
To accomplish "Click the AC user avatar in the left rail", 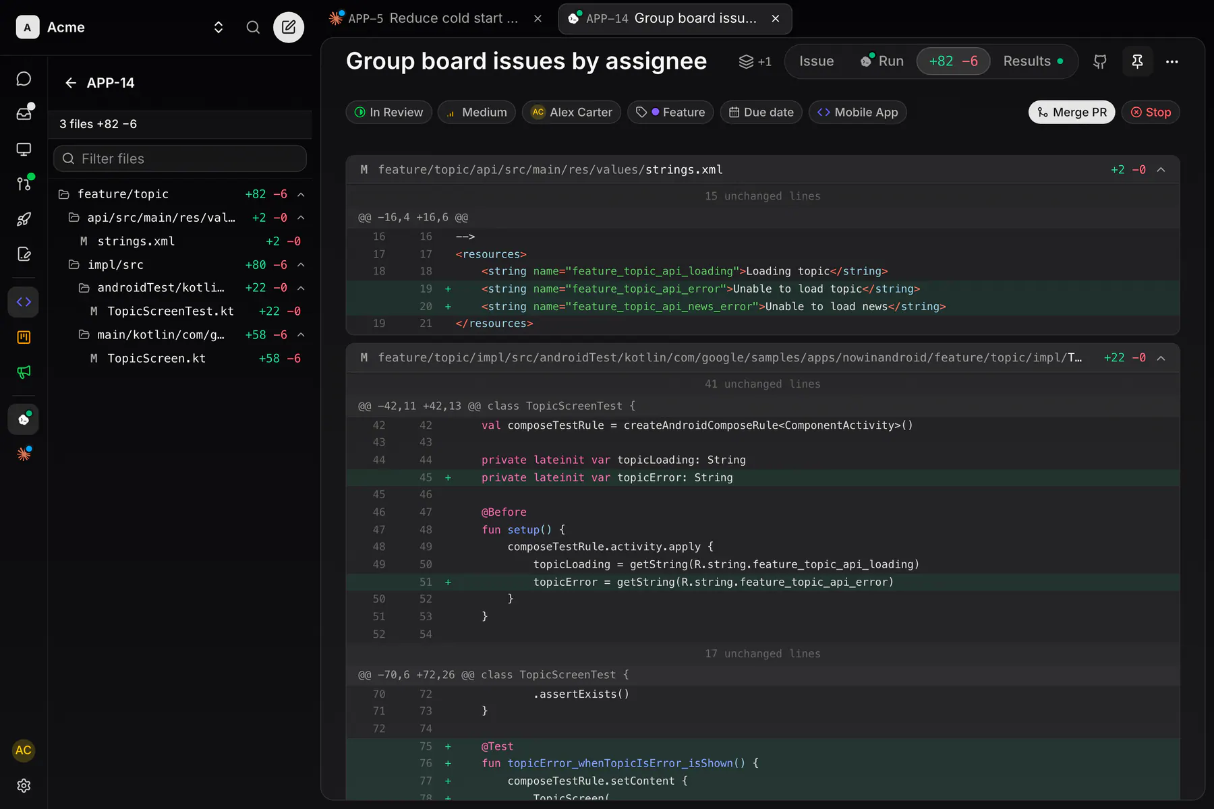I will pos(24,750).
